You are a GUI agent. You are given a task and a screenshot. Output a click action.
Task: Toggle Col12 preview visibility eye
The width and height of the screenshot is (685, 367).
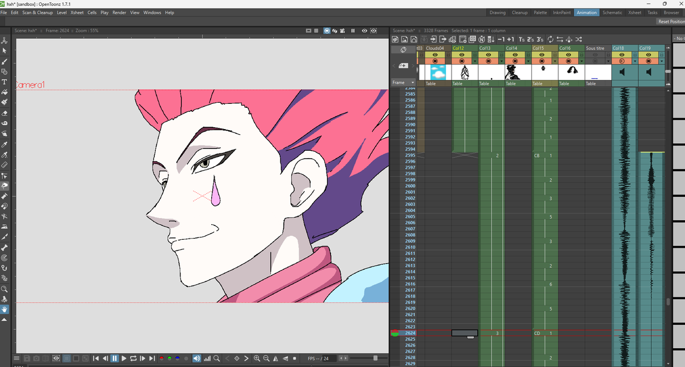pyautogui.click(x=462, y=55)
